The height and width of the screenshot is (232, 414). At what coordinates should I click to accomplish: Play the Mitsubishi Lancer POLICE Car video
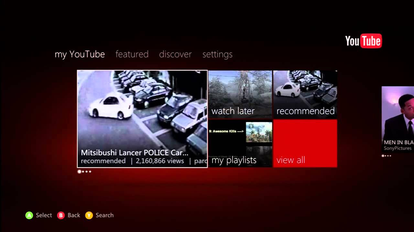(142, 119)
